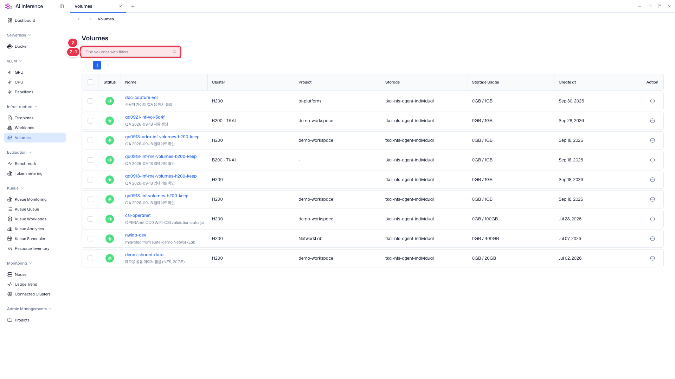Screen dimensions: 675x379
Task: Check the qa0918-adm-inf-volumes-h200-keep row
Action: pyautogui.click(x=90, y=140)
